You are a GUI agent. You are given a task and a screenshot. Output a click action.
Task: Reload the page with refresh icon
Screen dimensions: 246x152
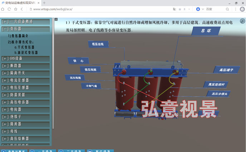tap(9, 9)
